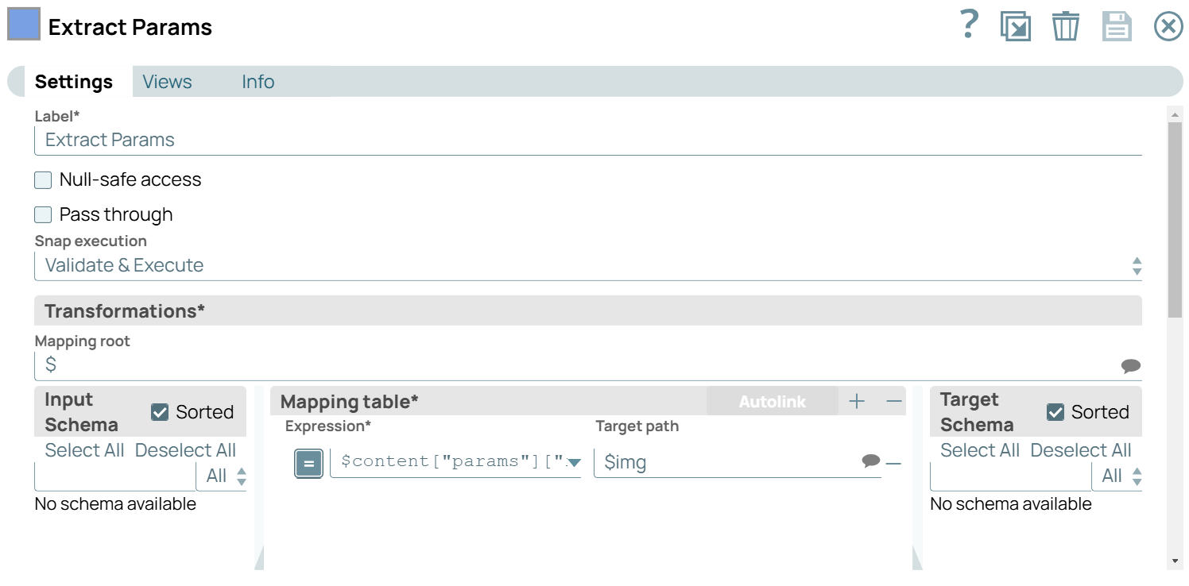Screen dimensions: 1189x586
Task: Delete the Extract Params snap
Action: (x=1066, y=25)
